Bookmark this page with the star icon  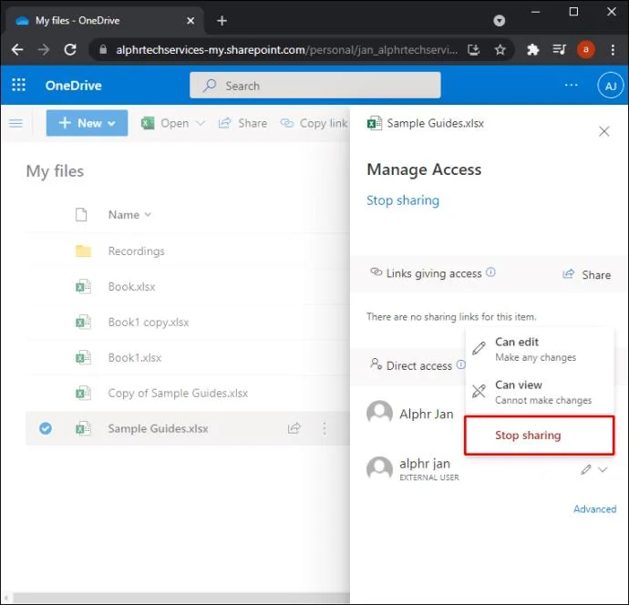point(500,50)
